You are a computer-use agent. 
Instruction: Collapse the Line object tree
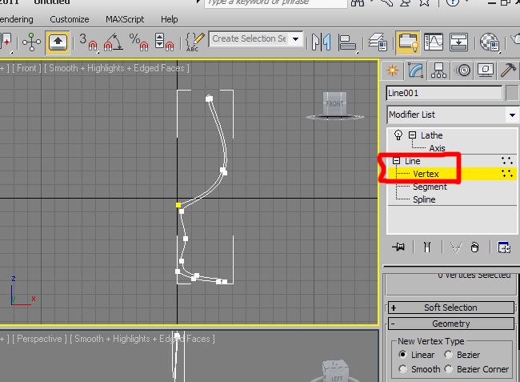(396, 161)
